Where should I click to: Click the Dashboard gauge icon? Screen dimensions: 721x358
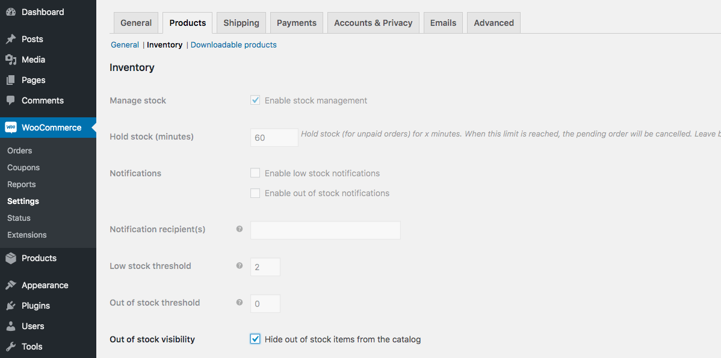point(11,12)
